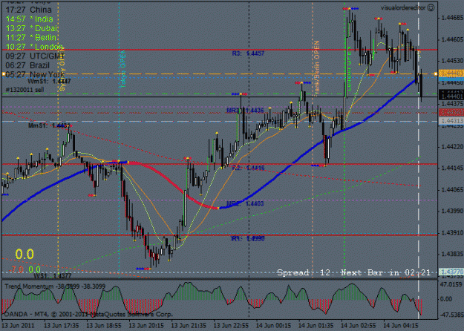Click the visualordereditor smiley face icon
Image resolution: width=464 pixels, height=331 pixels.
(x=431, y=7)
